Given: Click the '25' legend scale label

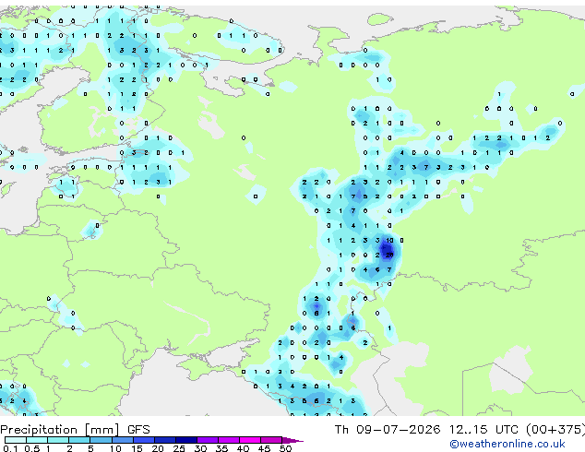Looking at the screenshot, I should (179, 448).
